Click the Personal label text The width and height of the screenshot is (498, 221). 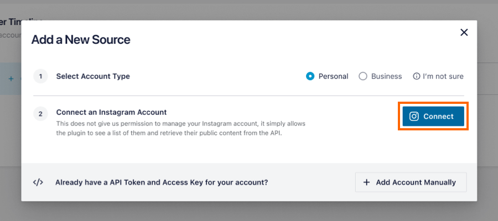pos(333,76)
